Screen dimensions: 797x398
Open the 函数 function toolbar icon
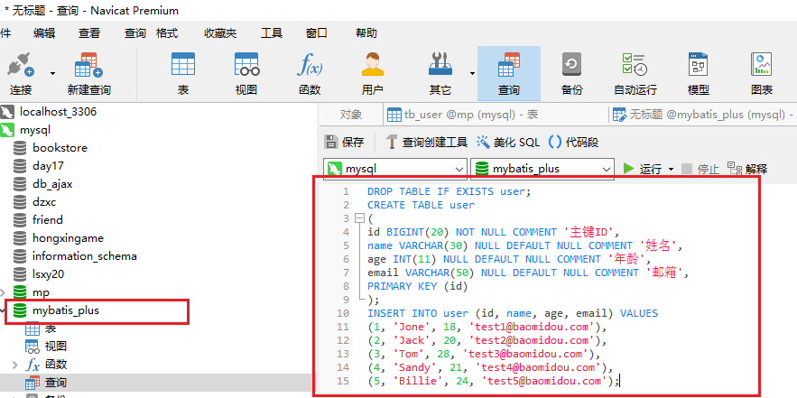[x=310, y=74]
